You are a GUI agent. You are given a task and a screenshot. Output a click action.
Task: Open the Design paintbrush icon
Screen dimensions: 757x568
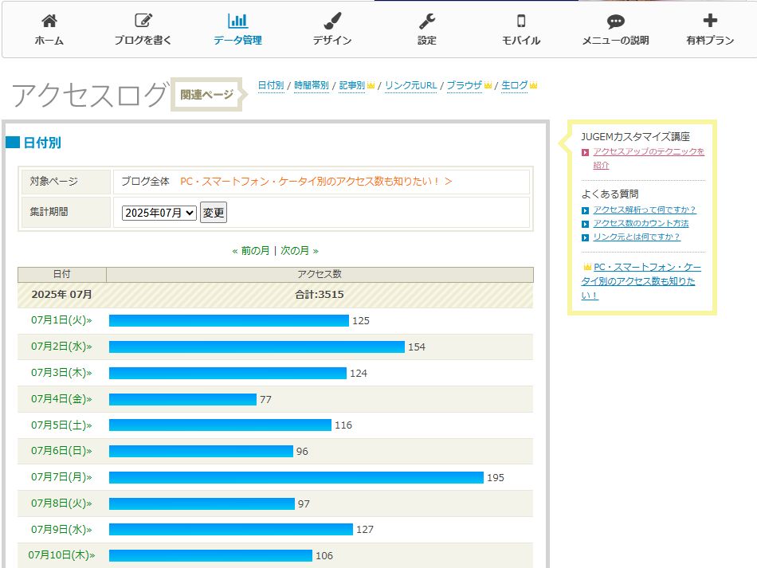point(332,22)
